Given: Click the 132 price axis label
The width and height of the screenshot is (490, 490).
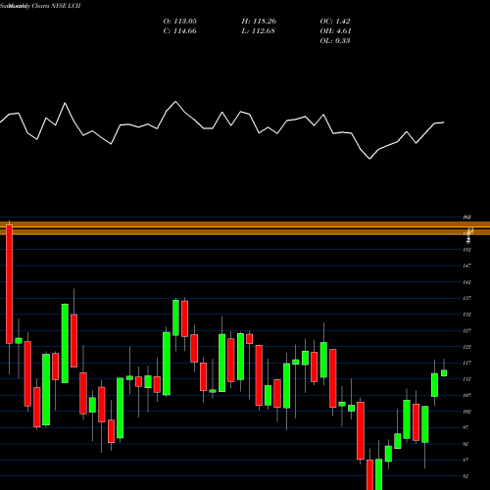Looking at the screenshot, I should tap(466, 315).
